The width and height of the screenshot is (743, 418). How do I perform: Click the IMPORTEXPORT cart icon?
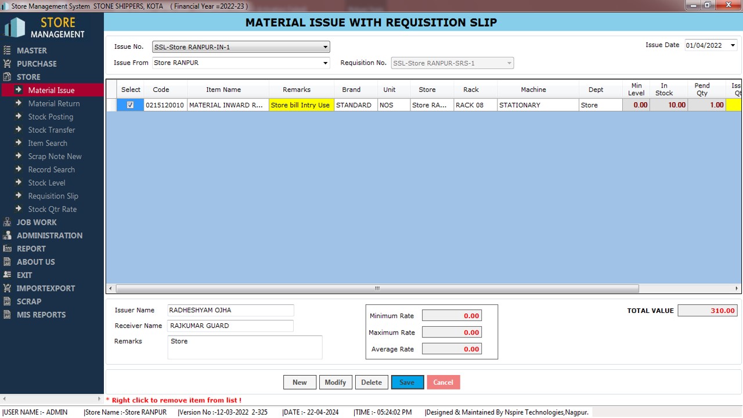click(7, 288)
